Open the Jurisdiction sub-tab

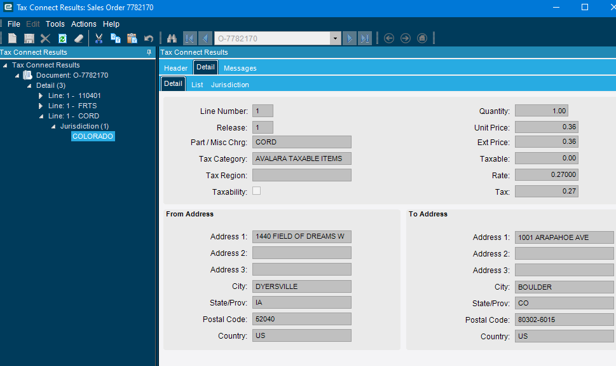point(230,85)
